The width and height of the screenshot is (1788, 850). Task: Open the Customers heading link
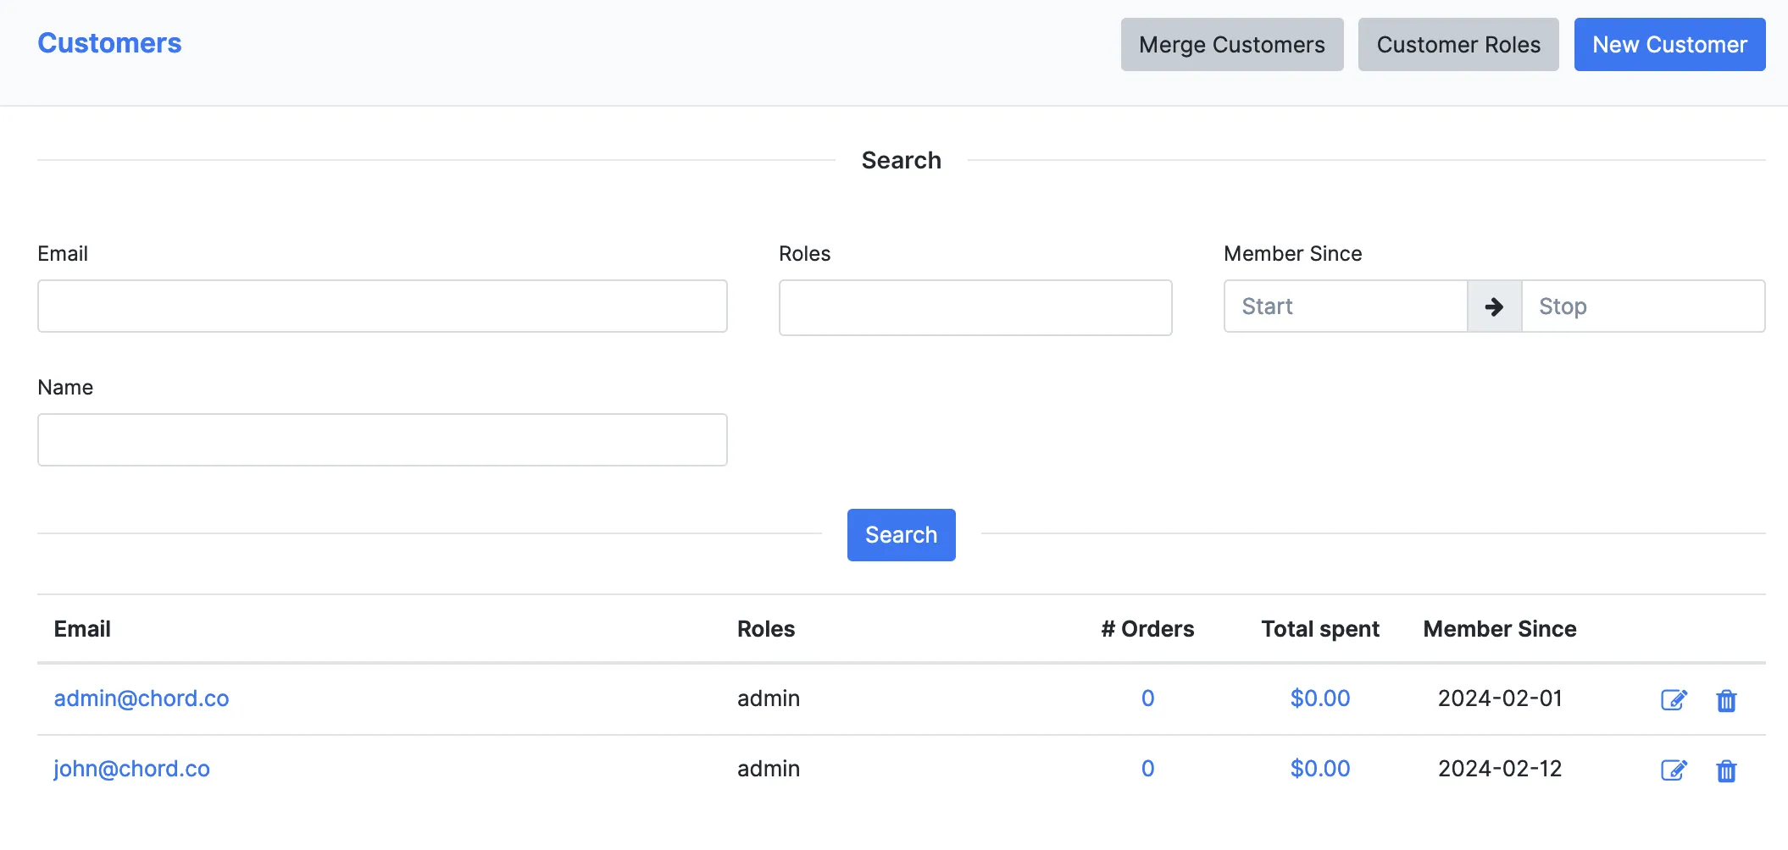click(x=109, y=43)
